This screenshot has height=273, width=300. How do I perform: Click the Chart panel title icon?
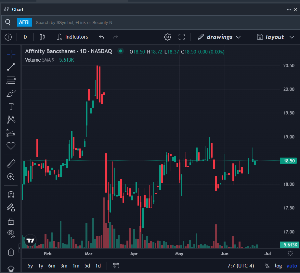[7, 9]
